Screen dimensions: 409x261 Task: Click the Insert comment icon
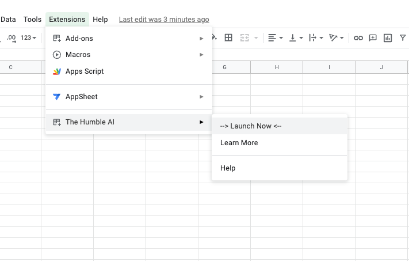(373, 38)
